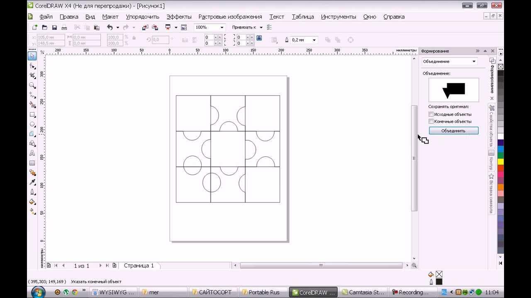Expand the Undo history dropdown arrow
Image resolution: width=531 pixels, height=298 pixels.
coord(118,27)
